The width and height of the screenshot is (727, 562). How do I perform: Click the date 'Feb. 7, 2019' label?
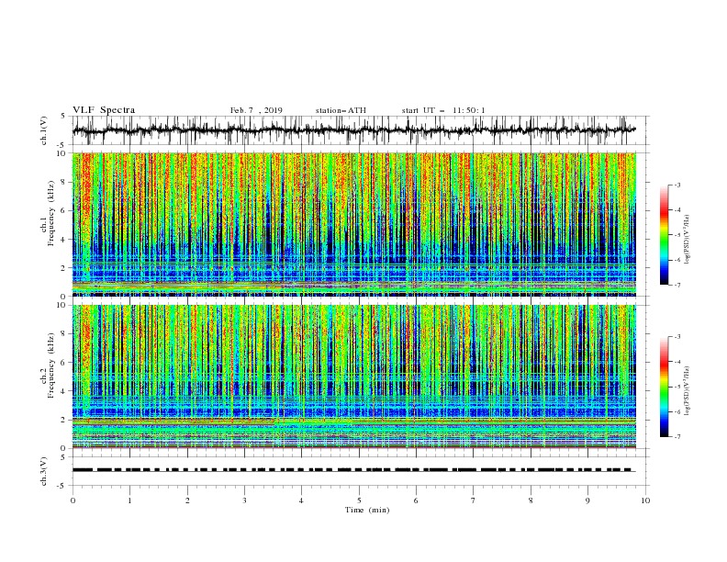[256, 110]
